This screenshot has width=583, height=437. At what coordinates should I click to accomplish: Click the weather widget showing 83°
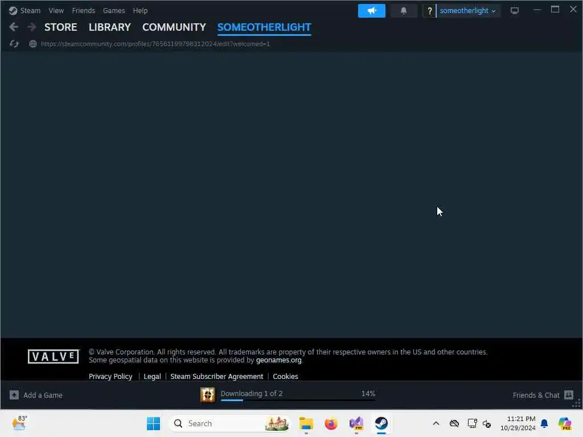[20, 423]
